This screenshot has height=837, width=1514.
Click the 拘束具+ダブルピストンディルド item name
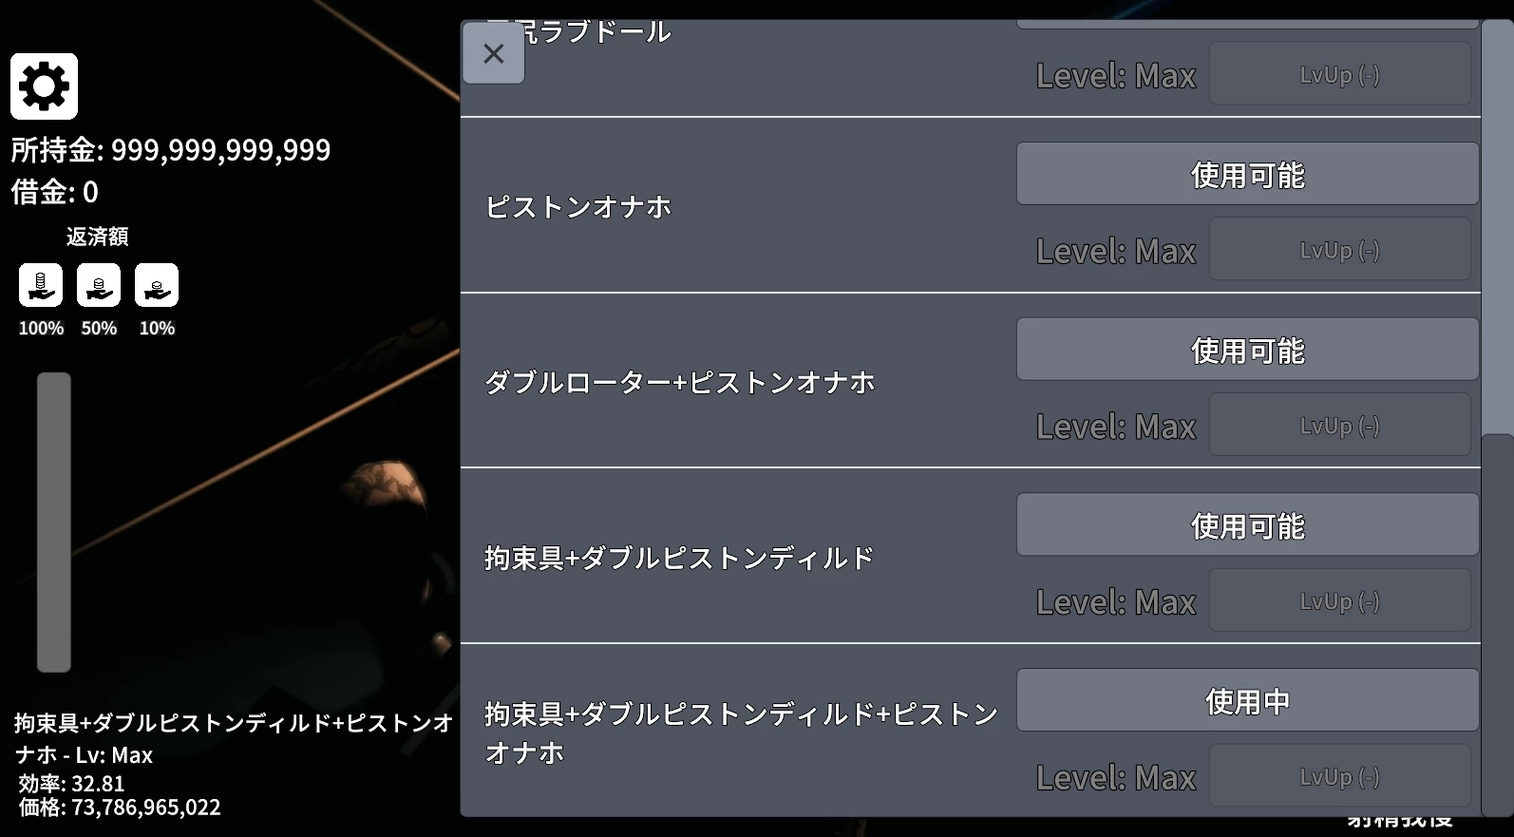(678, 558)
